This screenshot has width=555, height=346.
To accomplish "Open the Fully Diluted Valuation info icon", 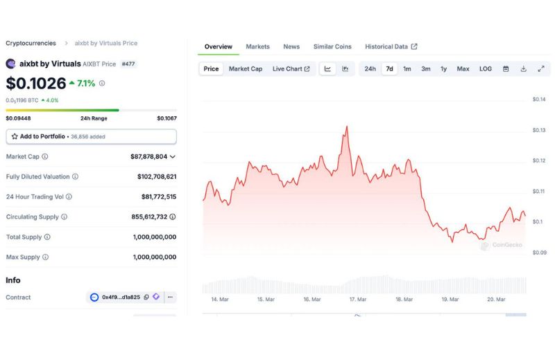I will [75, 176].
